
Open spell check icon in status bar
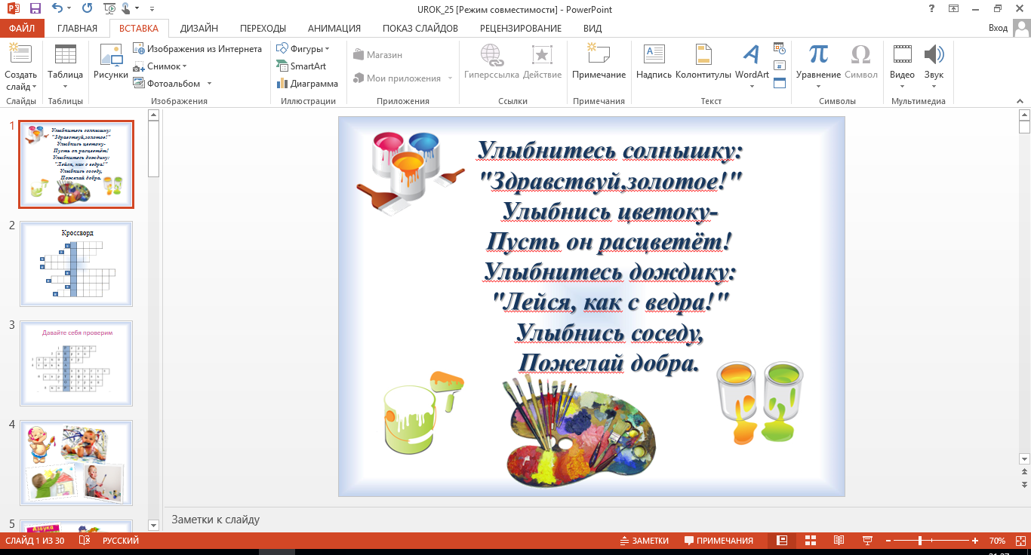[85, 541]
